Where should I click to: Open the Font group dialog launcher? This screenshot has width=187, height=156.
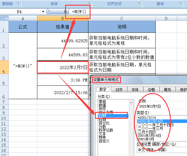[x=89, y=3]
